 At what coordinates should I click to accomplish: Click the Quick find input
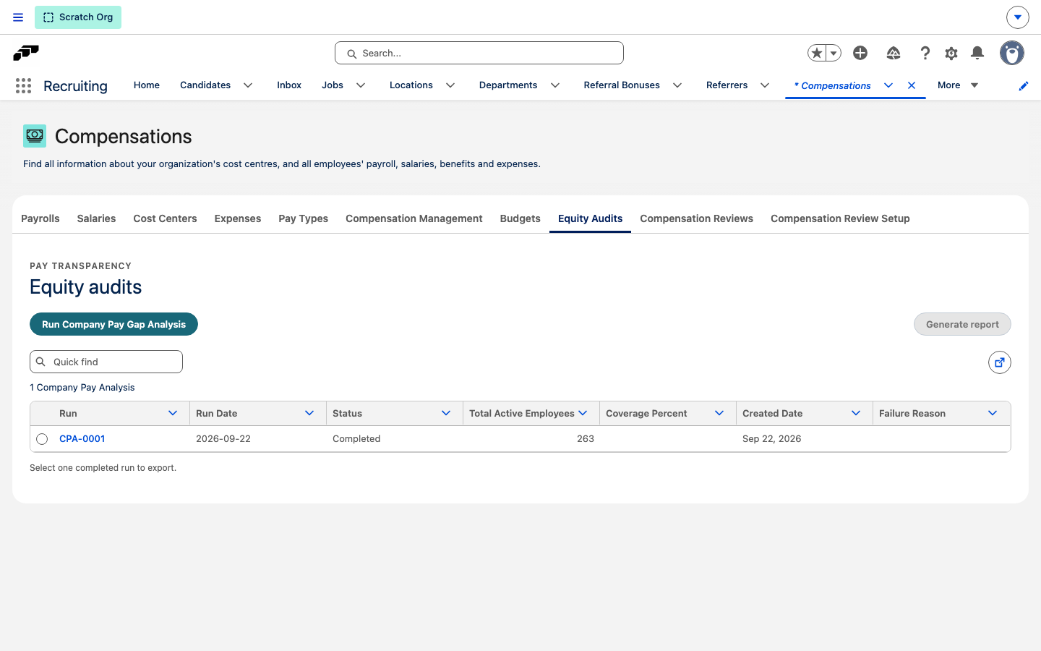[x=106, y=362]
